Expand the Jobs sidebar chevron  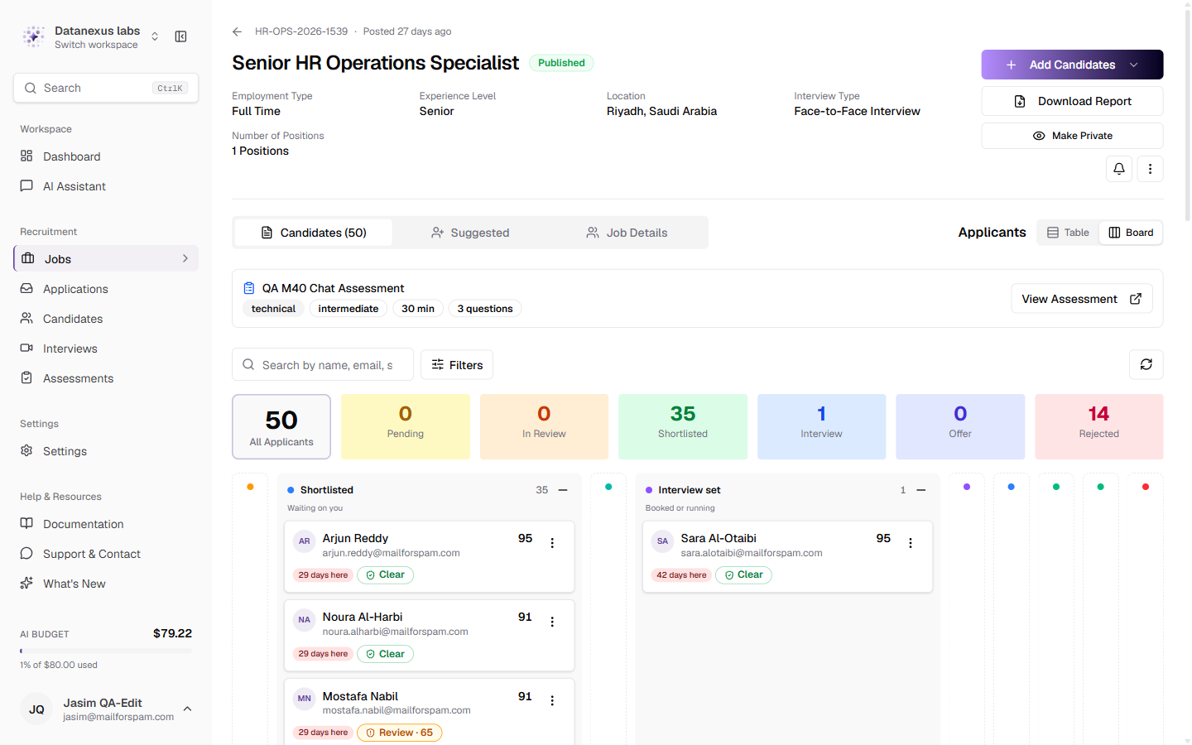coord(185,258)
